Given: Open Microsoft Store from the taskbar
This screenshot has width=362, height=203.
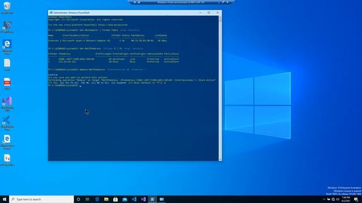Looking at the screenshot, I should (115, 199).
